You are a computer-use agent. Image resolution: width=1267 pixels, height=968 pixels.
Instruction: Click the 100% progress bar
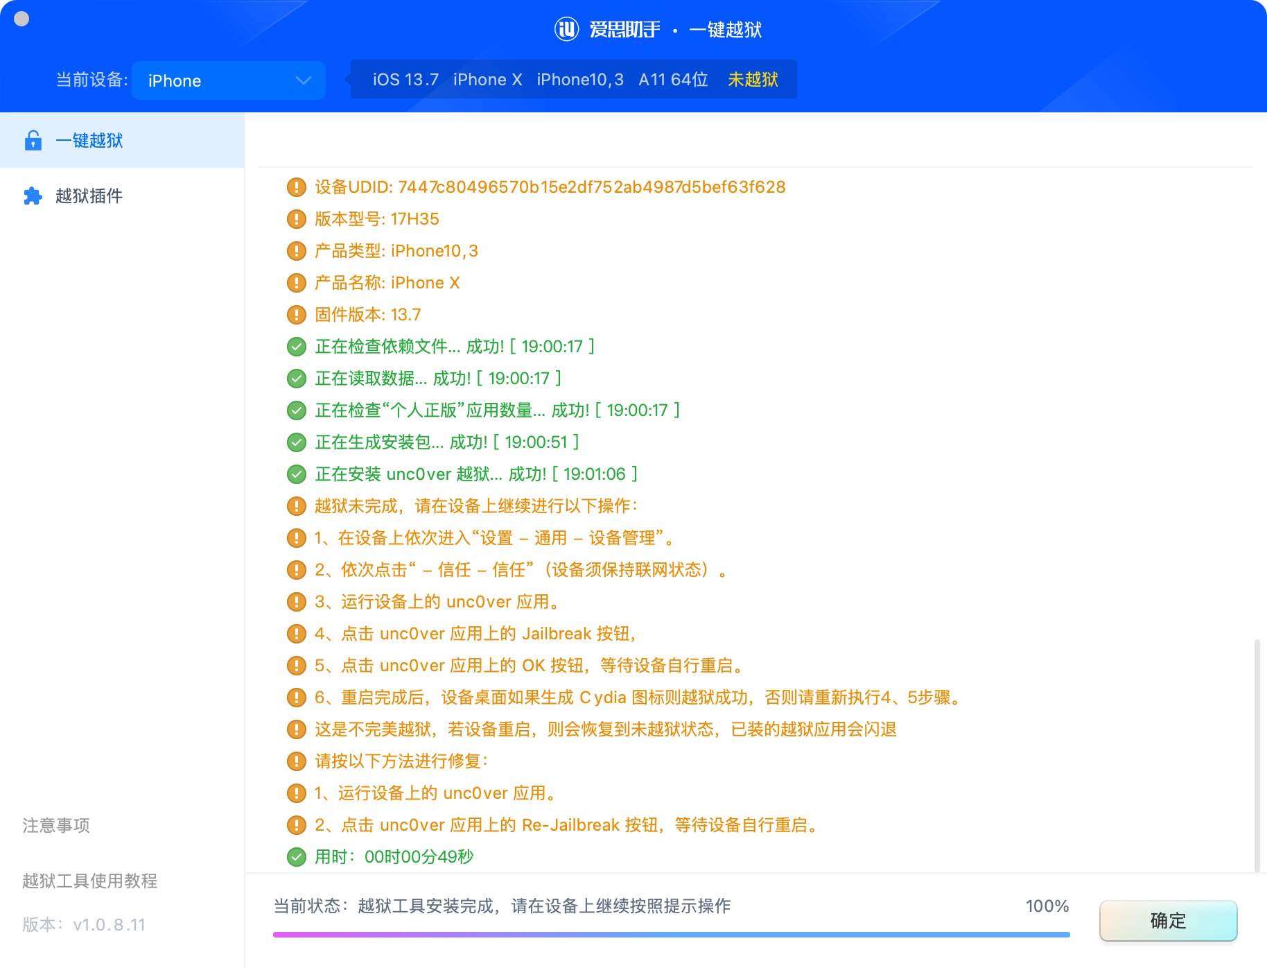[671, 935]
